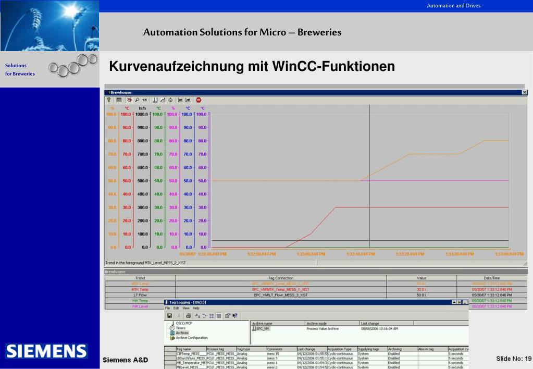Select MTK Temp row in trend table
Viewport: 533px width, 369px height.
316,289
